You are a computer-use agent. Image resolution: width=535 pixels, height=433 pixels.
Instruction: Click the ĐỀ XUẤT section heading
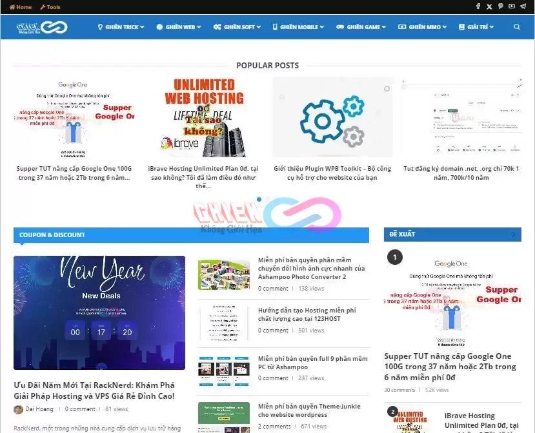tap(402, 234)
